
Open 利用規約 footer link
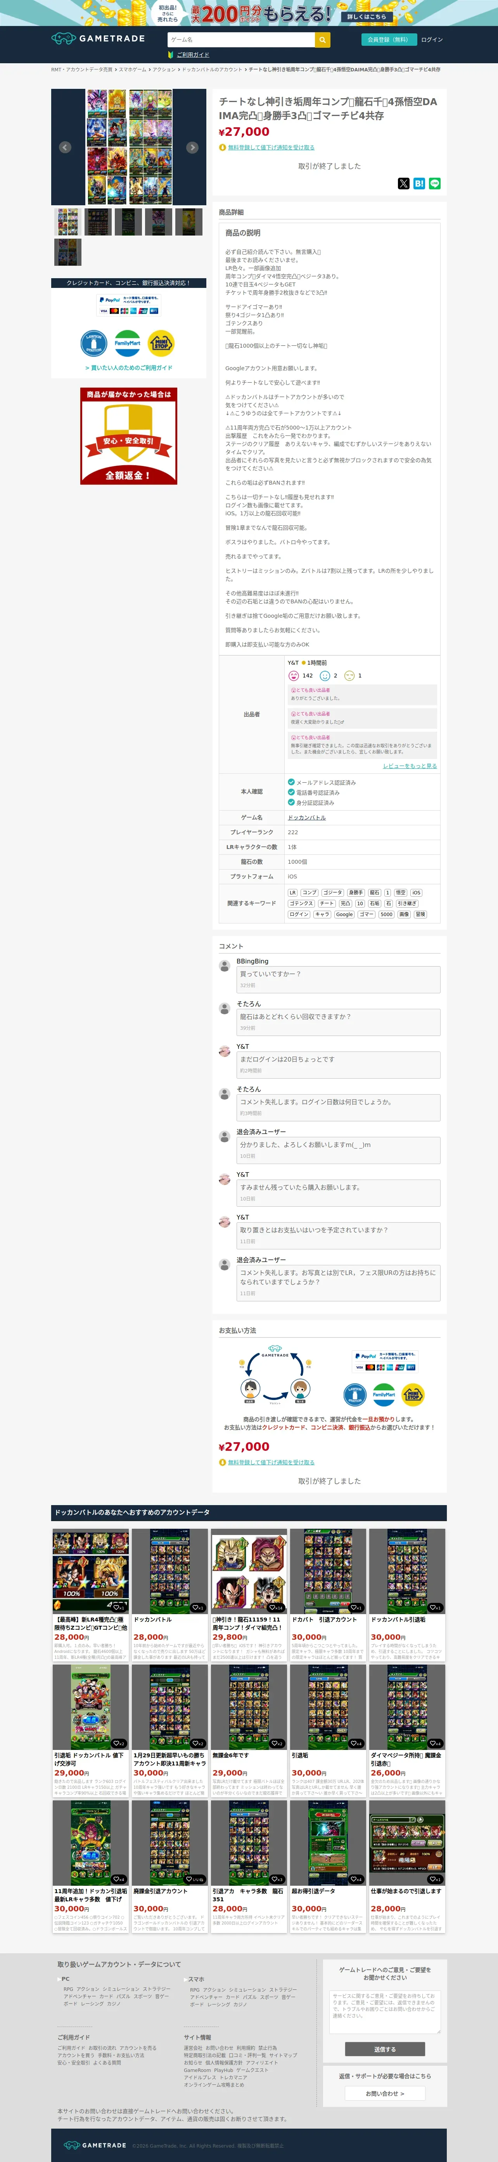[246, 2048]
